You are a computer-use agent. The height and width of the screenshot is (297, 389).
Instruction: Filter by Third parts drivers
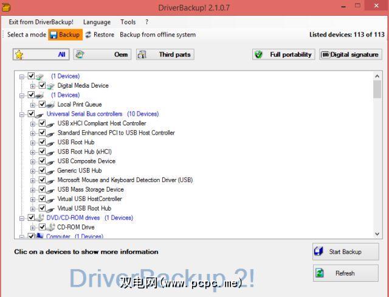pos(165,54)
